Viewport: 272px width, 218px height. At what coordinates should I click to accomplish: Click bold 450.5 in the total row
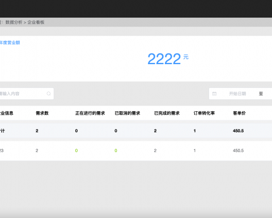(238, 131)
